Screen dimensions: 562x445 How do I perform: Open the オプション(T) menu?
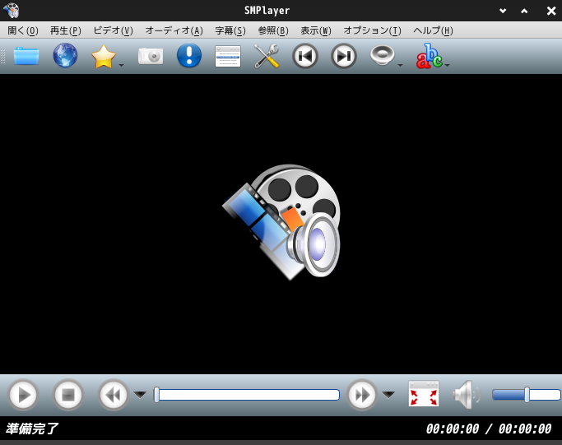coord(373,30)
